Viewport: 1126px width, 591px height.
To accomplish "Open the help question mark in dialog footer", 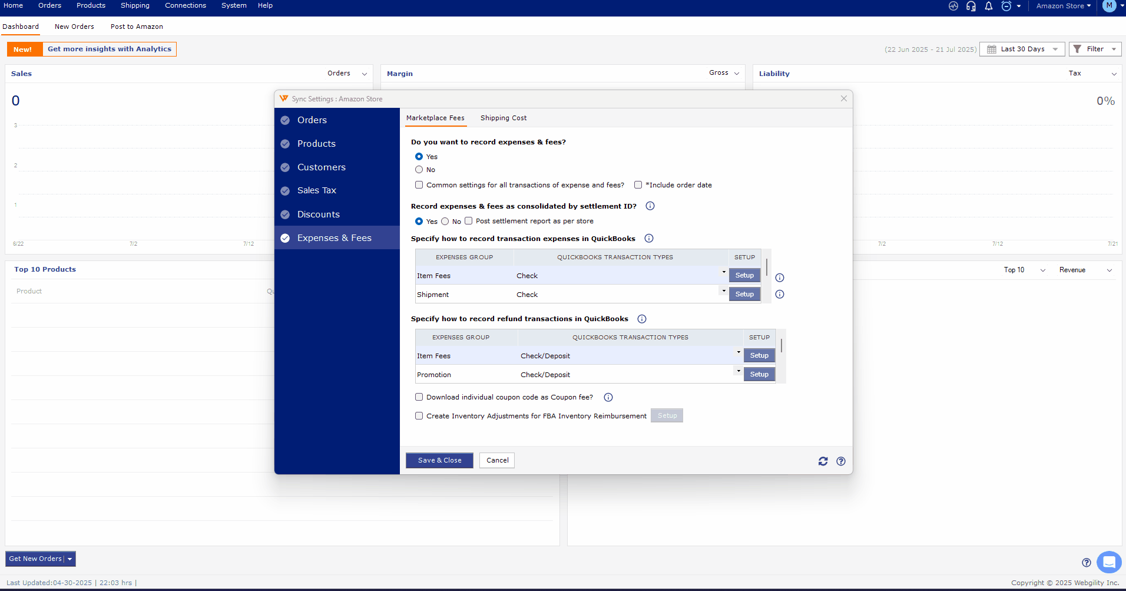I will (841, 461).
